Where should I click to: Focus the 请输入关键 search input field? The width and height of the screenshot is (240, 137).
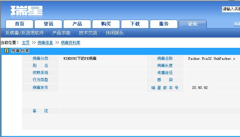(x=231, y=9)
